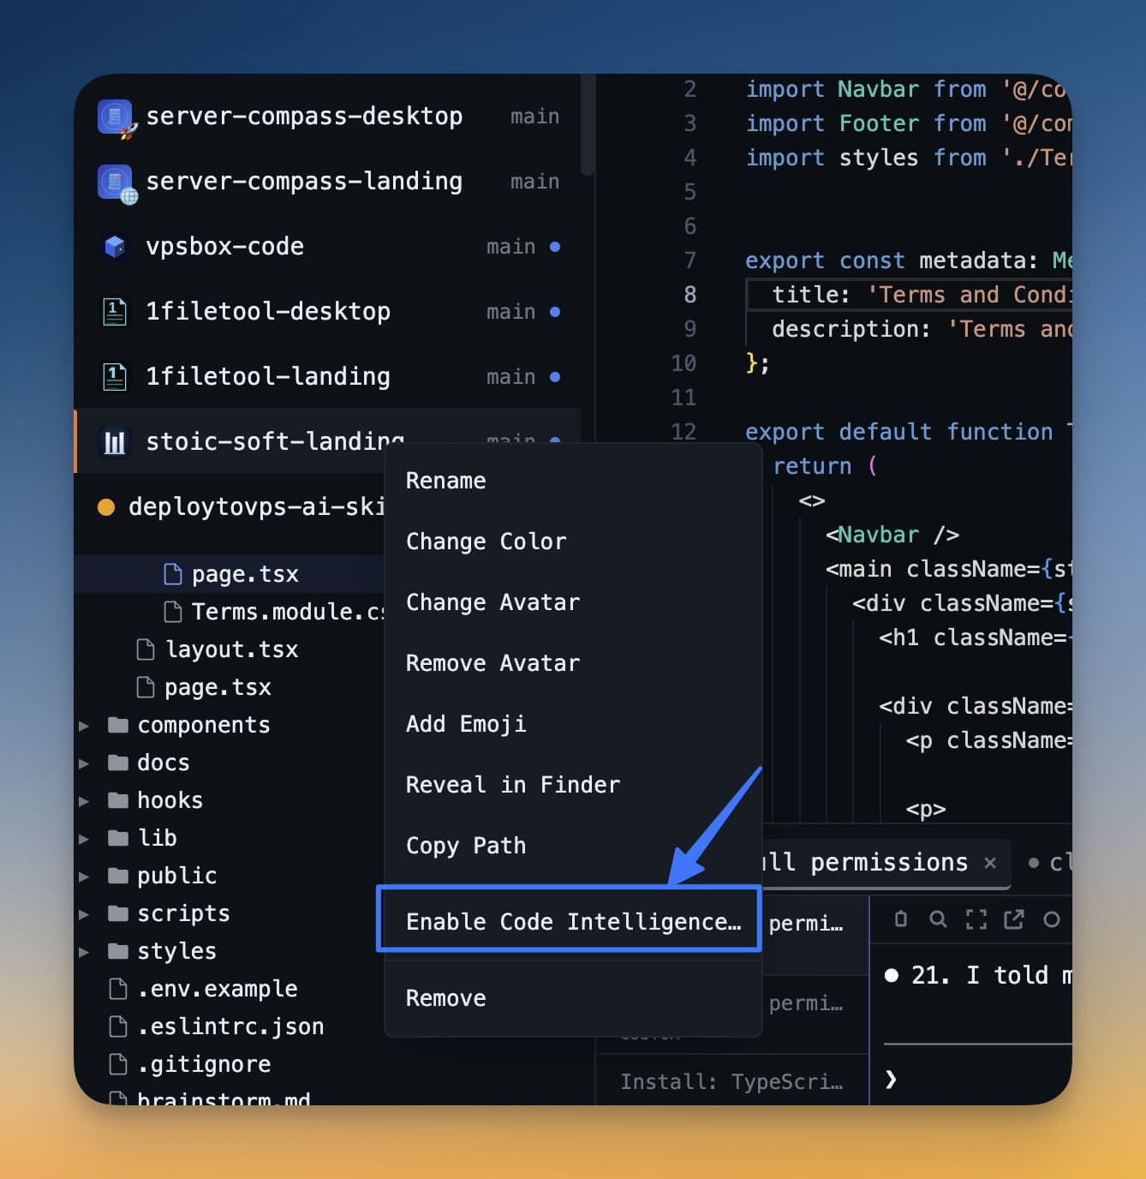Click the copy icon in the terminal panel toolbar
This screenshot has width=1146, height=1179.
899,919
